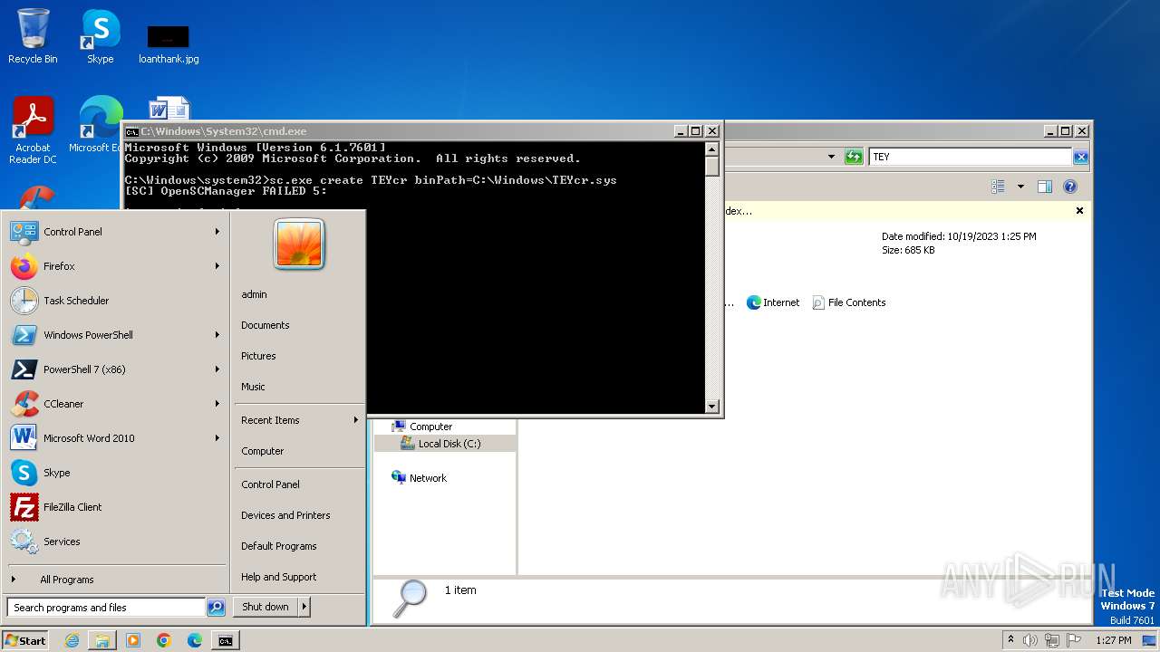Expand Control Panel submenu arrow
Viewport: 1160px width, 652px height.
pos(217,232)
